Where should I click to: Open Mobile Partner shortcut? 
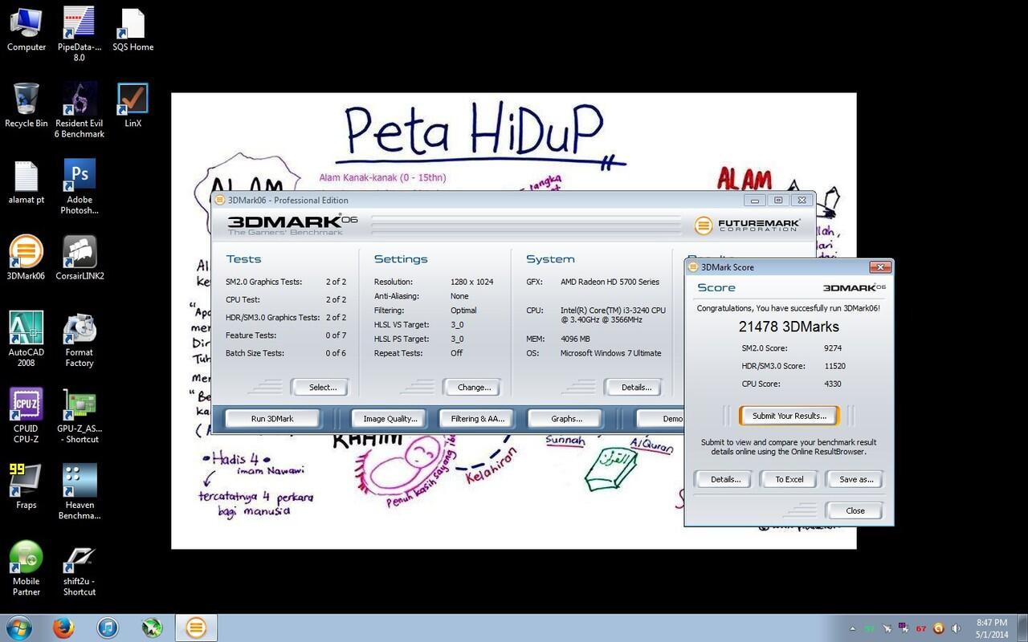[x=26, y=567]
